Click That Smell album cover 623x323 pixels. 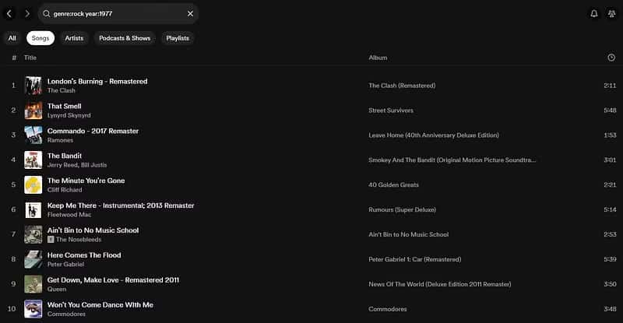33,111
